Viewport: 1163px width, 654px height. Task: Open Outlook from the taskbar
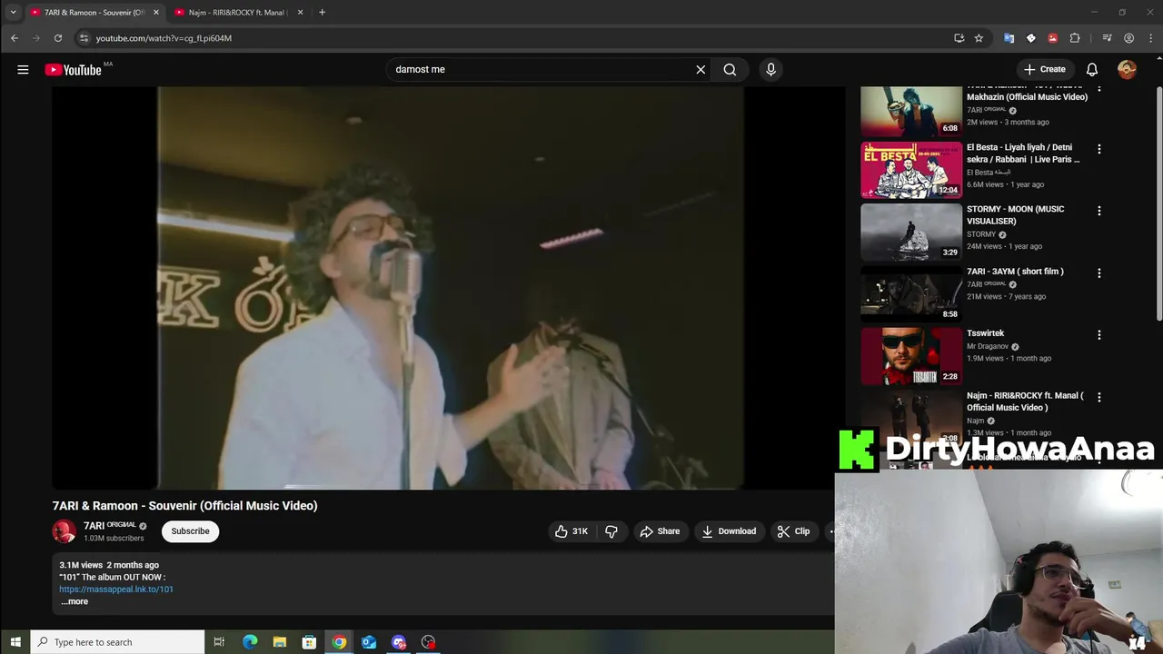pos(369,642)
